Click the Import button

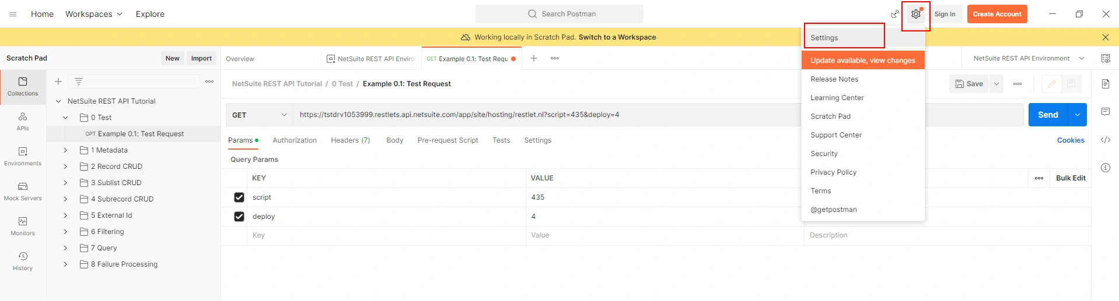pyautogui.click(x=201, y=58)
